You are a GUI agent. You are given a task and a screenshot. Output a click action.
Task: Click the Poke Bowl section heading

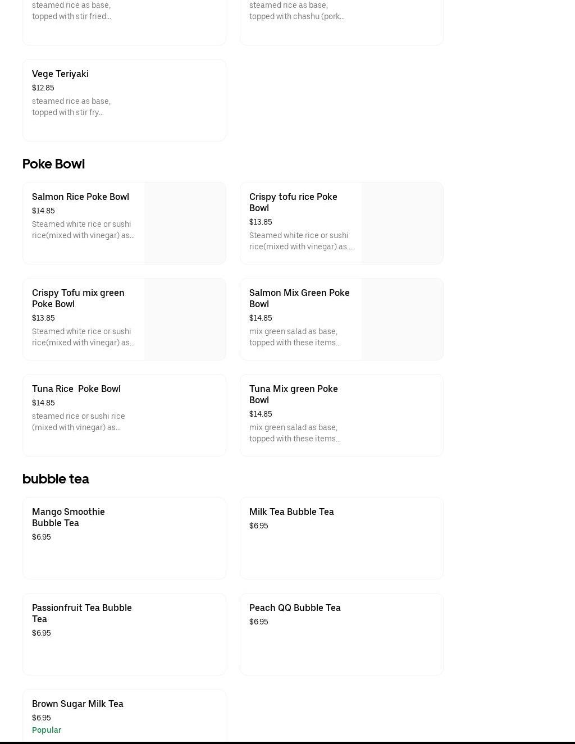(x=53, y=164)
